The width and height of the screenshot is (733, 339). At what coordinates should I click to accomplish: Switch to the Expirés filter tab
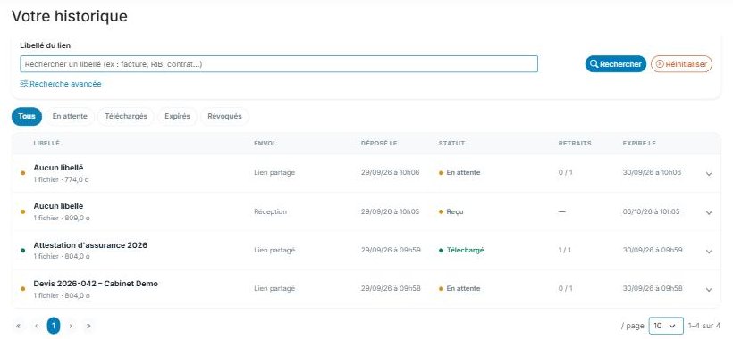177,117
